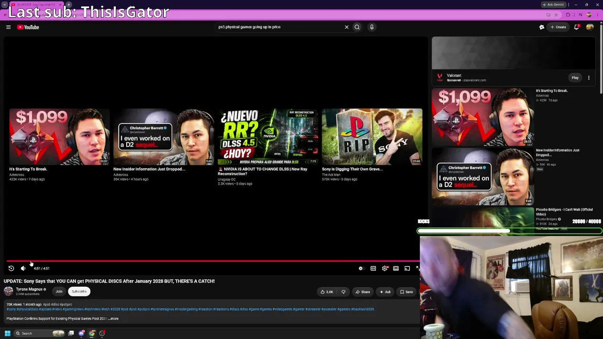This screenshot has width=603, height=339.
Task: Cast the video to a TV
Action: pyautogui.click(x=407, y=268)
